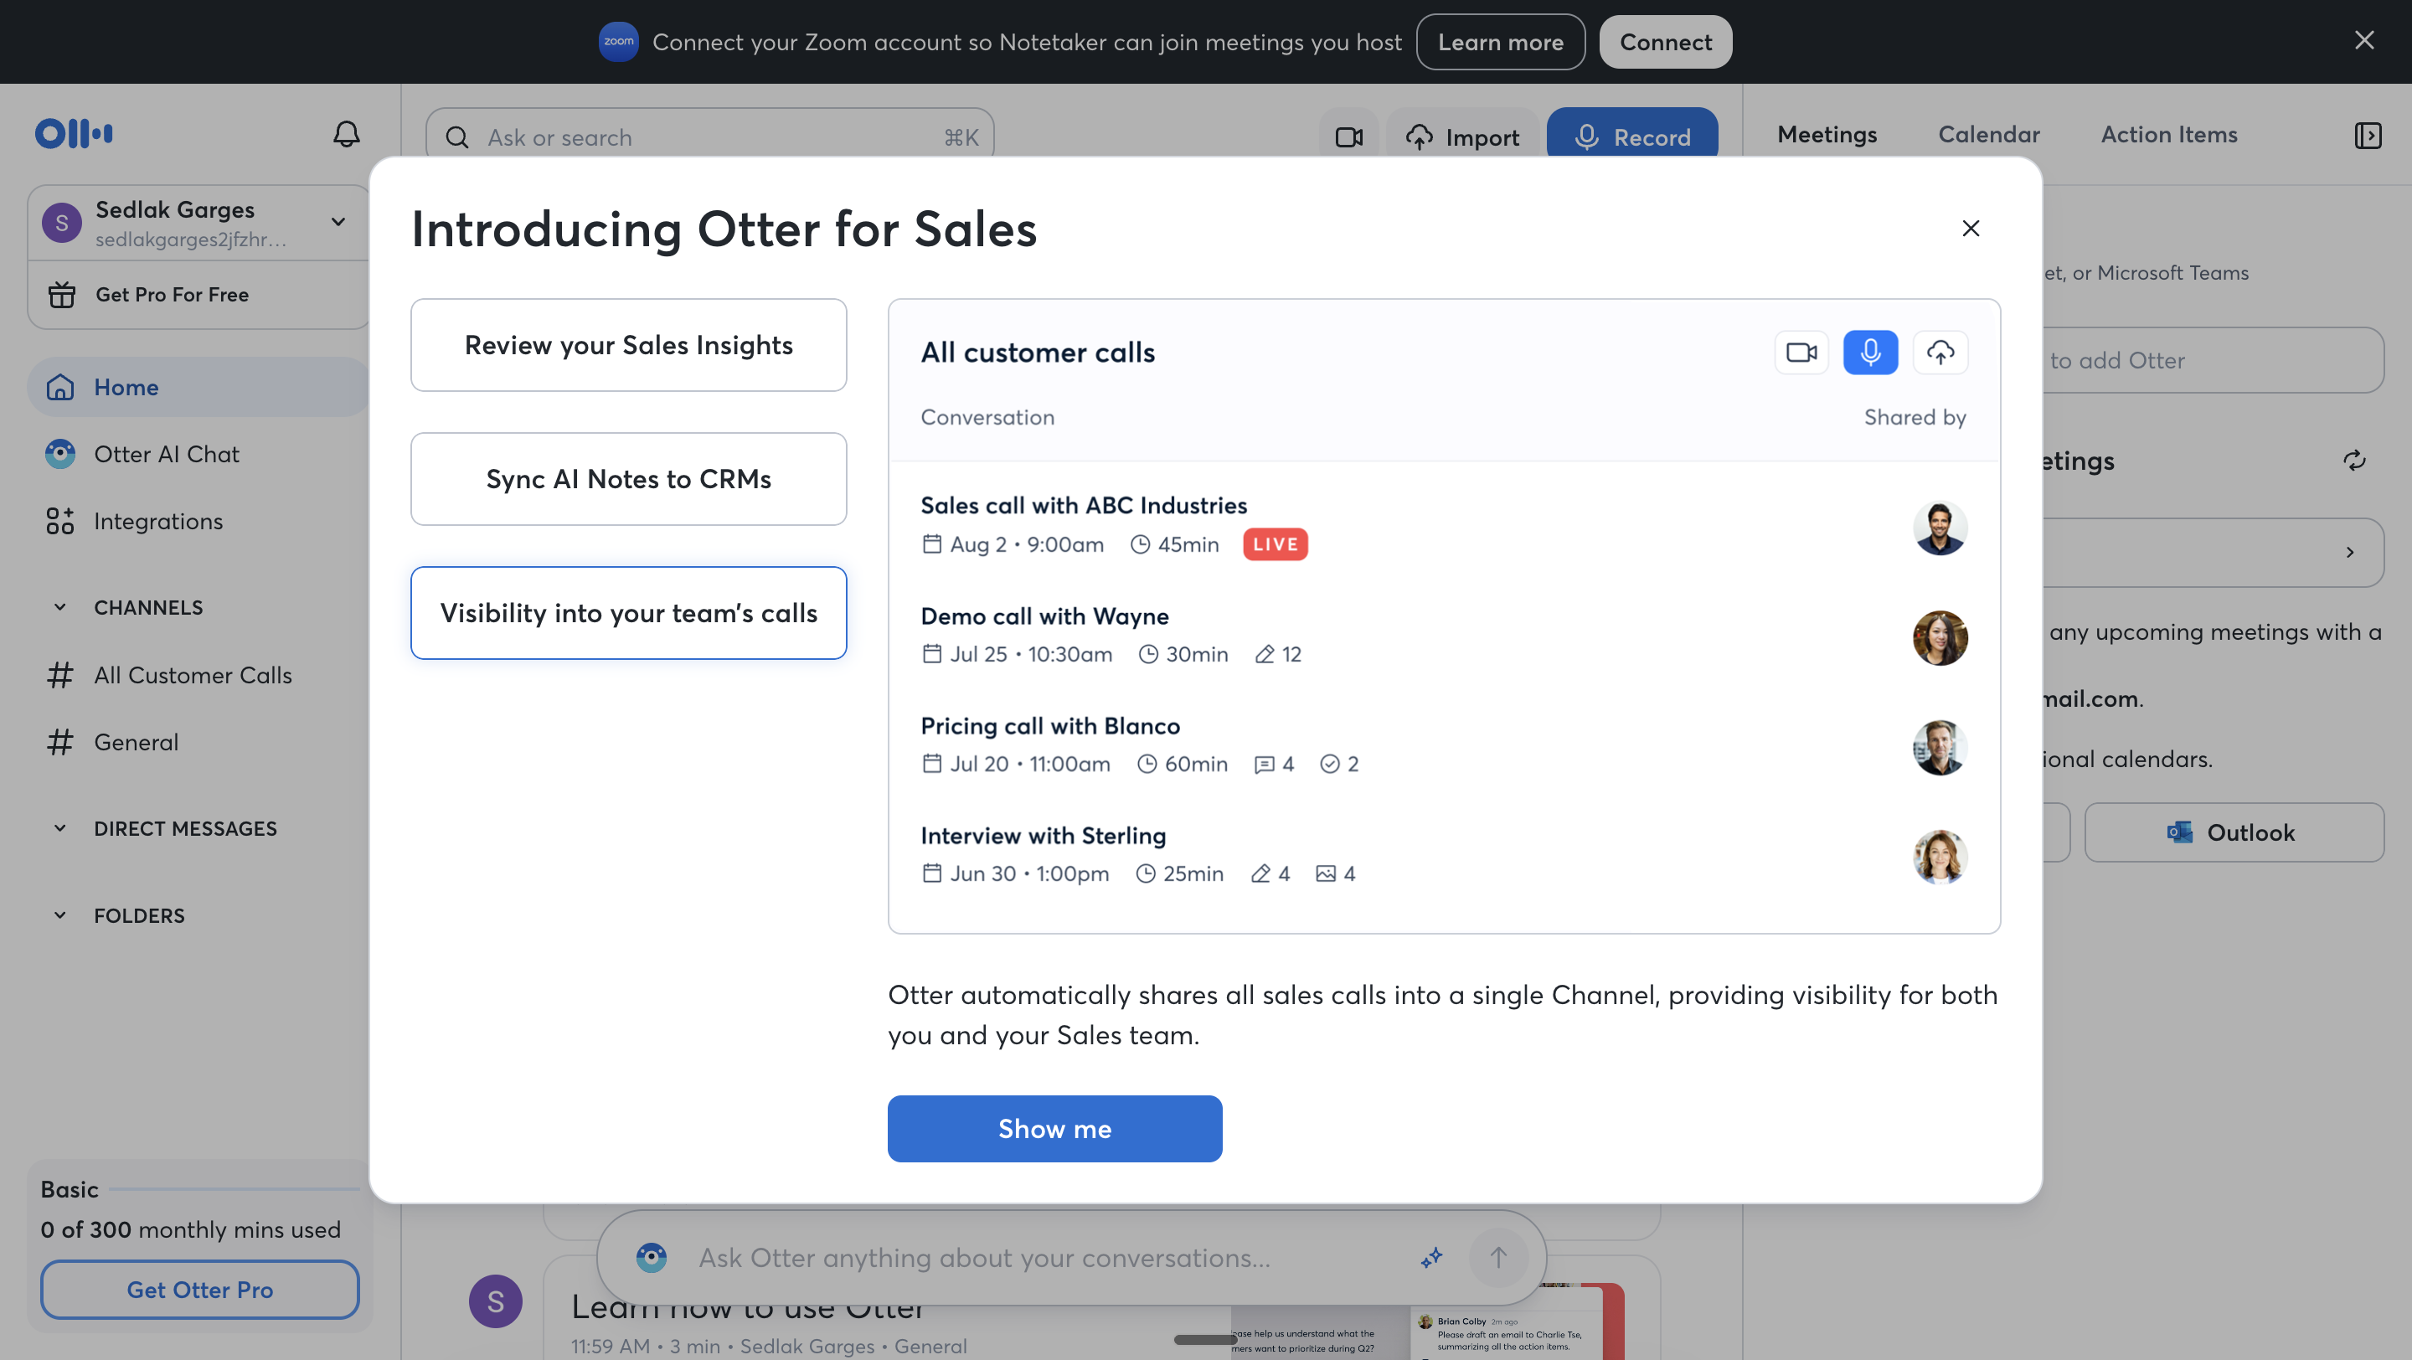
Task: Collapse the DIRECT MESSAGES section
Action: (x=60, y=828)
